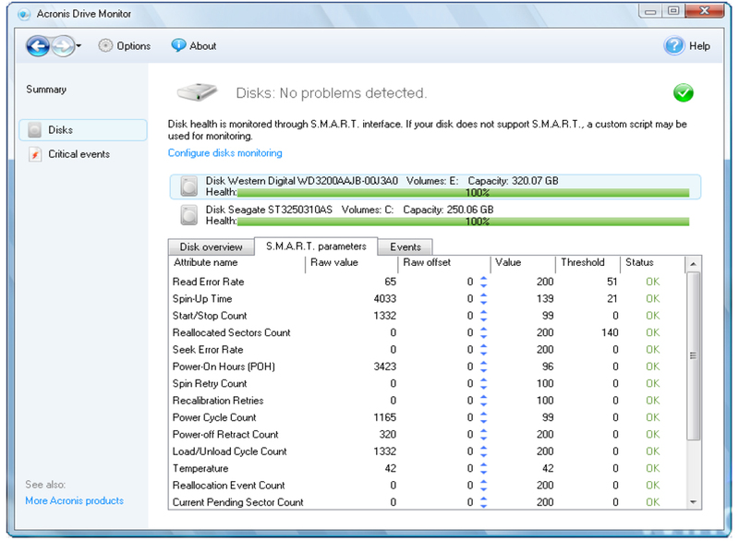Open the About dialog
739x541 pixels.
(194, 46)
